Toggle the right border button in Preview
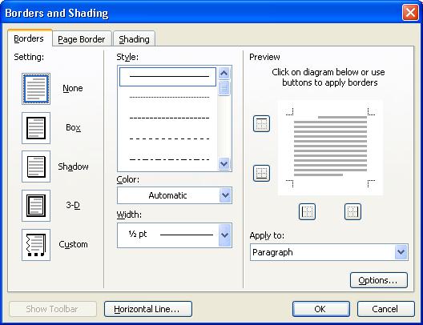Screen dimensions: 423x325 (352, 211)
